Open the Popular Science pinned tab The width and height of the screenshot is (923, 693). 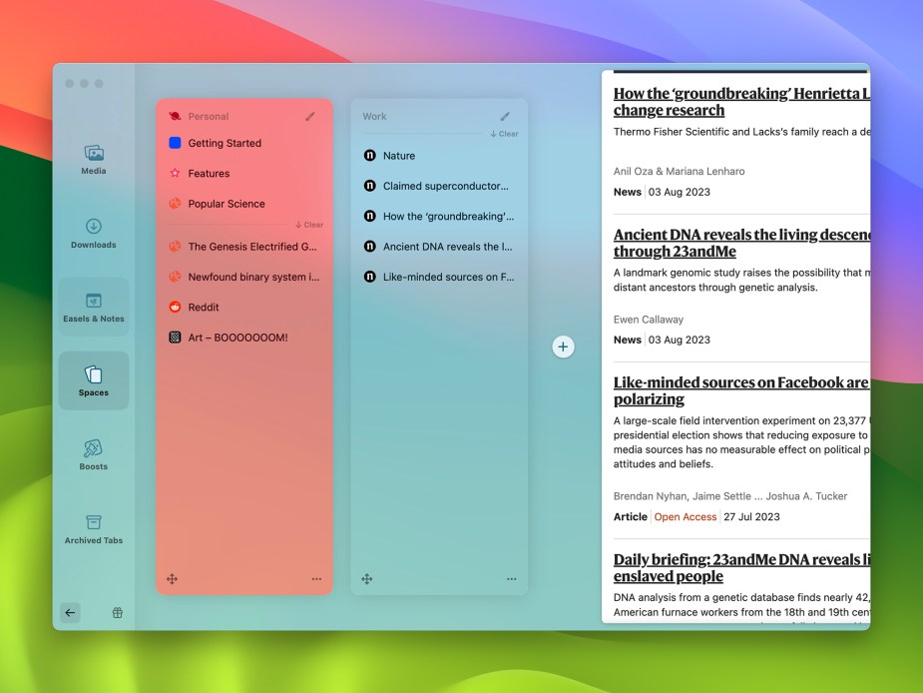(227, 204)
